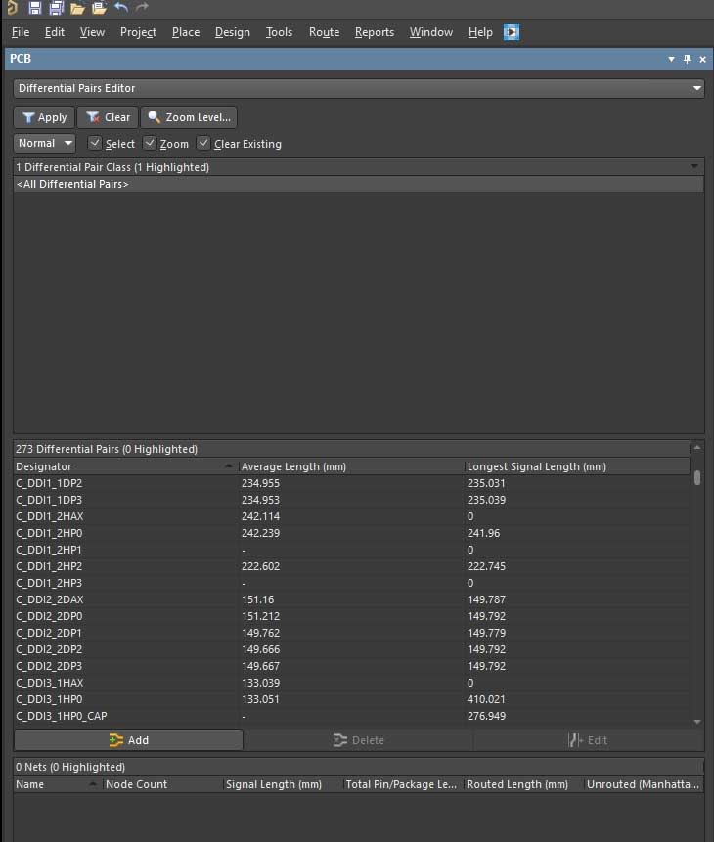Viewport: 714px width, 842px height.
Task: Click the blue play icon after Help
Action: (512, 32)
